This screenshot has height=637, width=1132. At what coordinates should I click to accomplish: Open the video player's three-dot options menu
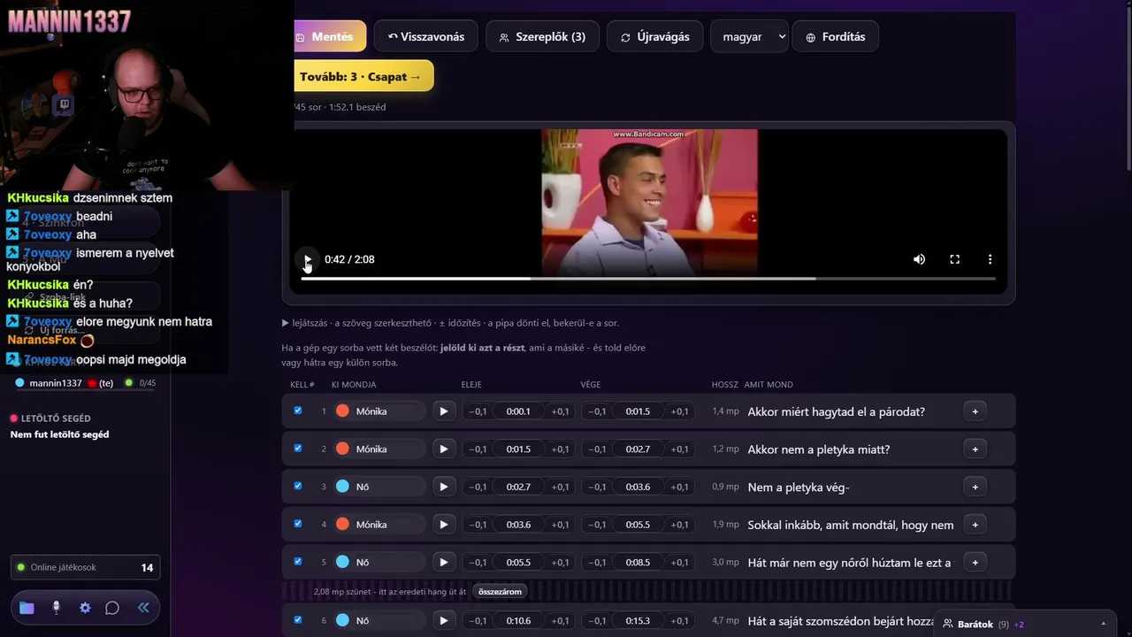pyautogui.click(x=990, y=259)
